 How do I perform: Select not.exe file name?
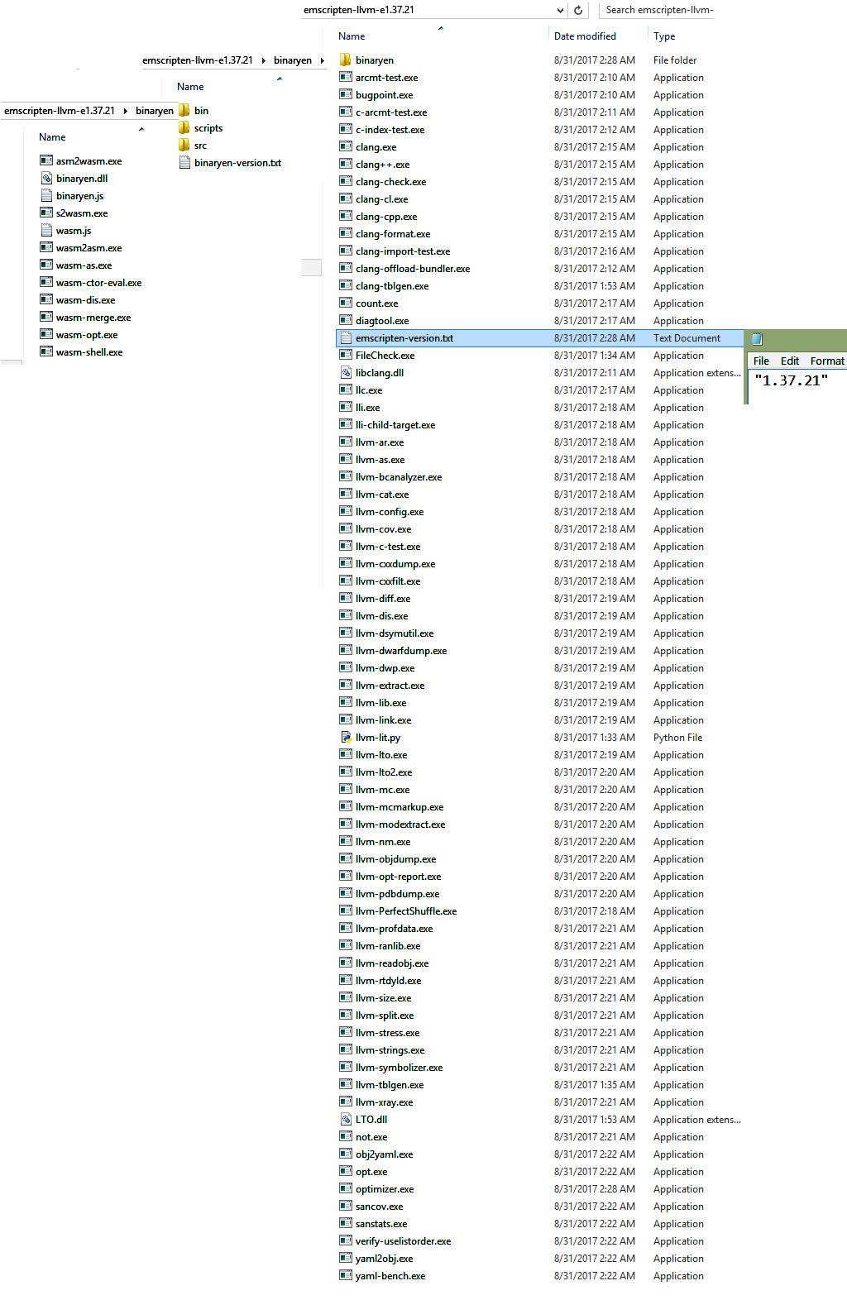pyautogui.click(x=371, y=1137)
